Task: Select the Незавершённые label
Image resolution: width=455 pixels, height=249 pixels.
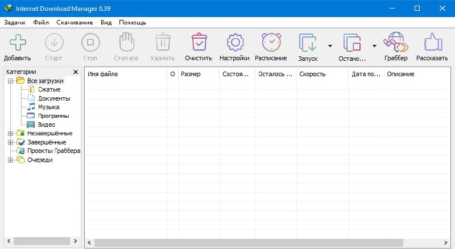Action: click(x=50, y=133)
